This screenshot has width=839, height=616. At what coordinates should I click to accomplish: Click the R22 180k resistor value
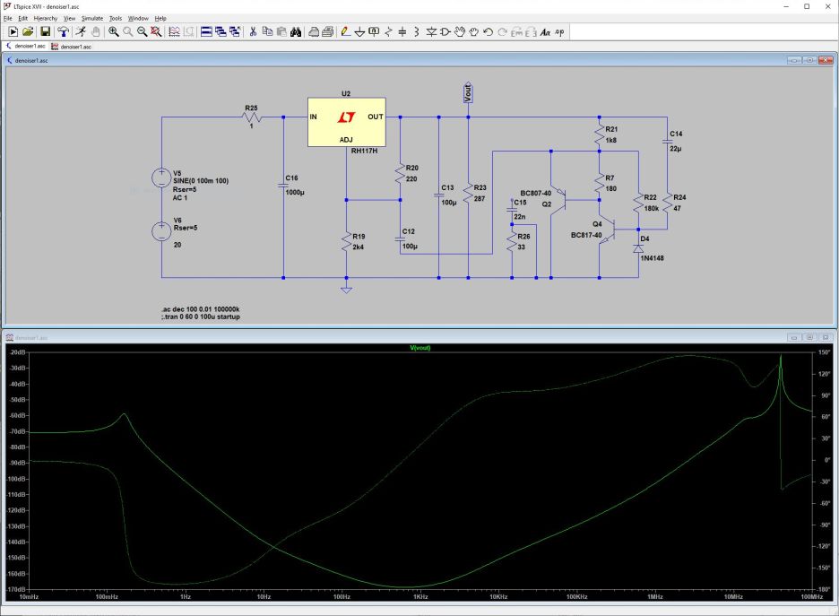[x=651, y=208]
